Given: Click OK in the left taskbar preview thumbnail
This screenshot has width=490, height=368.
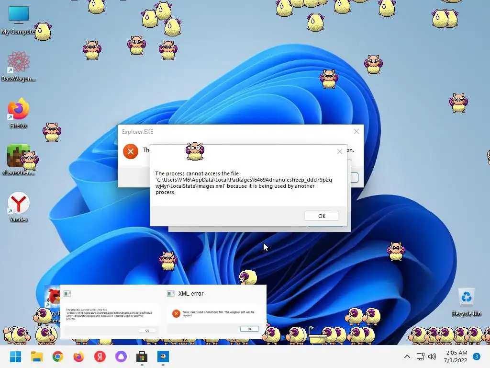Looking at the screenshot, I should [x=147, y=331].
